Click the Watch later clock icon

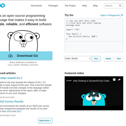(x=114, y=80)
